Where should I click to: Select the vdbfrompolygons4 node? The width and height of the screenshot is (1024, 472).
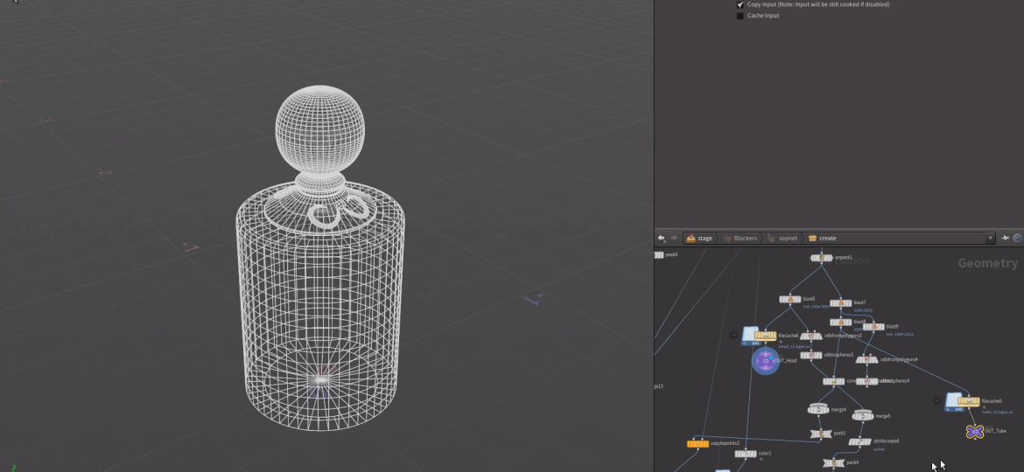[x=866, y=359]
